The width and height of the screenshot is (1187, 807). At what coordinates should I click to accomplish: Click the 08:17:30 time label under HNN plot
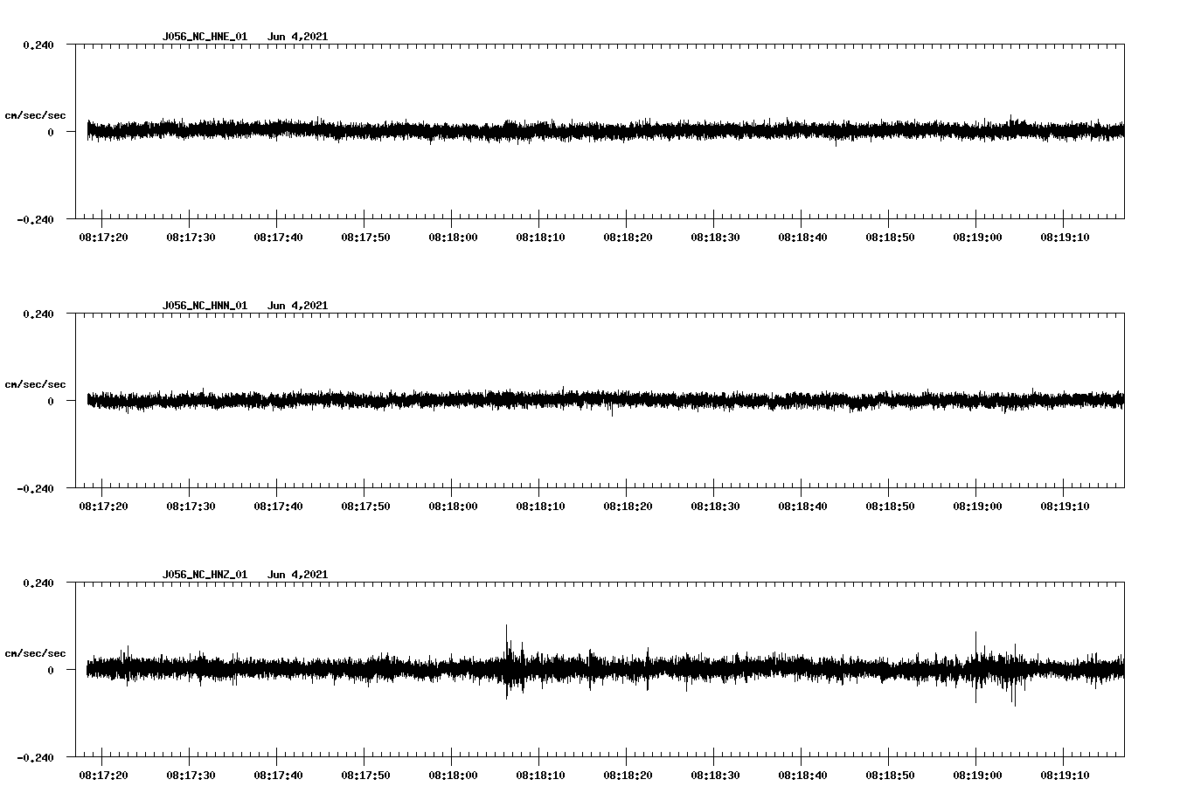click(191, 507)
